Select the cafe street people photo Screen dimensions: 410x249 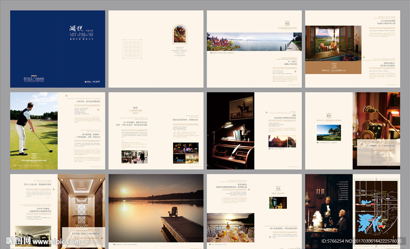click(x=135, y=157)
